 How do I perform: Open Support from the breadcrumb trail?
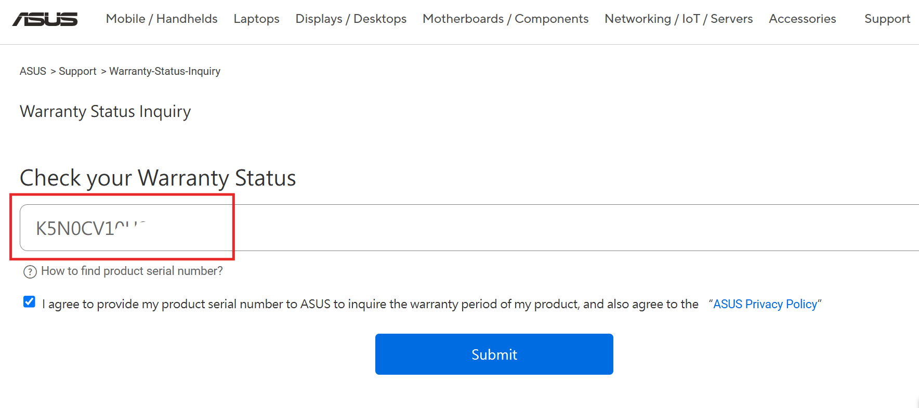(77, 71)
